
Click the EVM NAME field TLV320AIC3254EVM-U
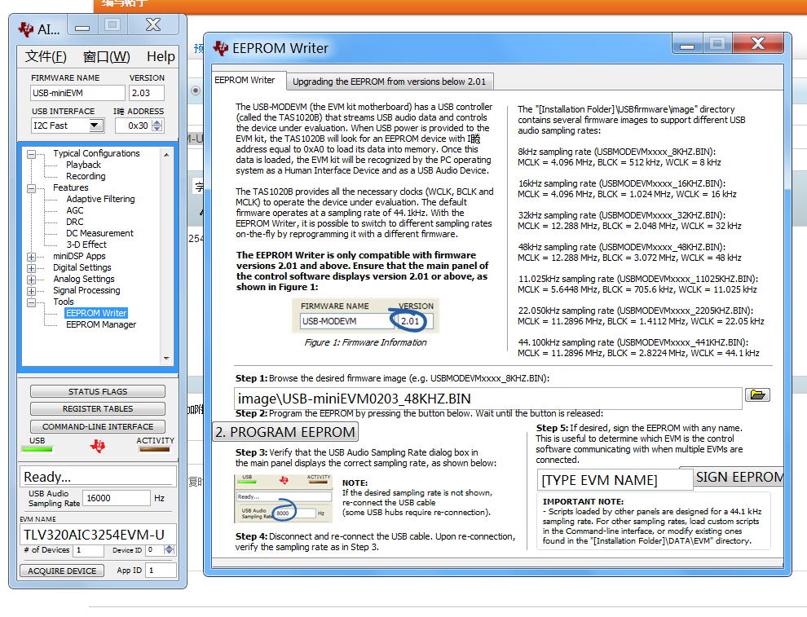click(98, 535)
